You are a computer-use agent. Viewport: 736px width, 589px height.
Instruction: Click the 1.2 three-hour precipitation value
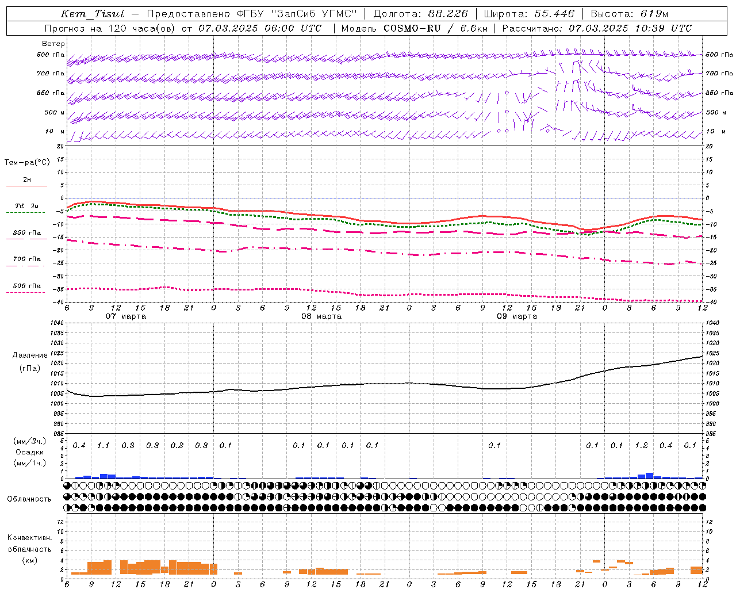pos(641,446)
